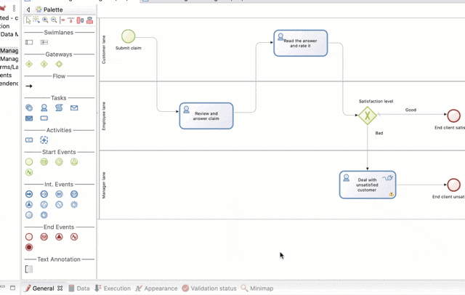Pick the Lane tool under Swimlanes
Viewport: 465px width, 295px height.
click(x=44, y=43)
